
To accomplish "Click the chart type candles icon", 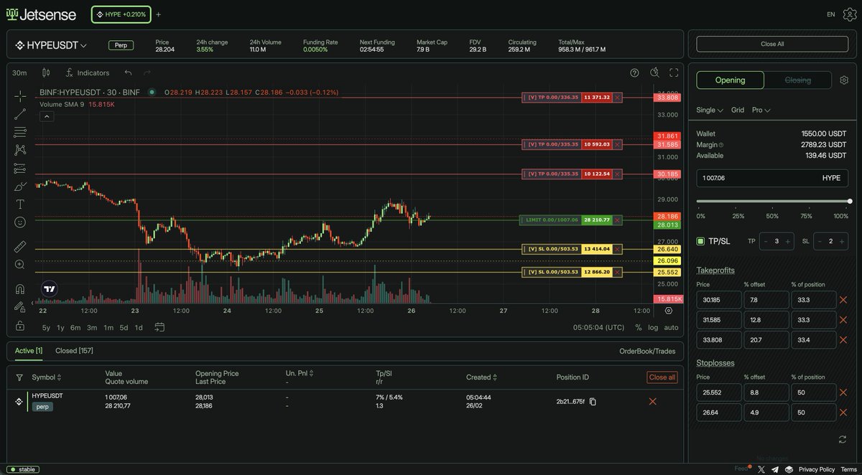I will [47, 72].
